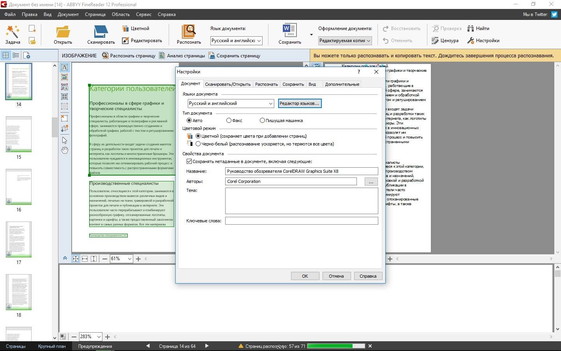Click the Редактор языков button

300,103
